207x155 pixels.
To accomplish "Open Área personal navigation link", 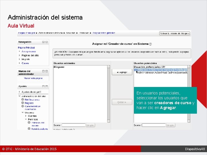I will click(x=29, y=52).
